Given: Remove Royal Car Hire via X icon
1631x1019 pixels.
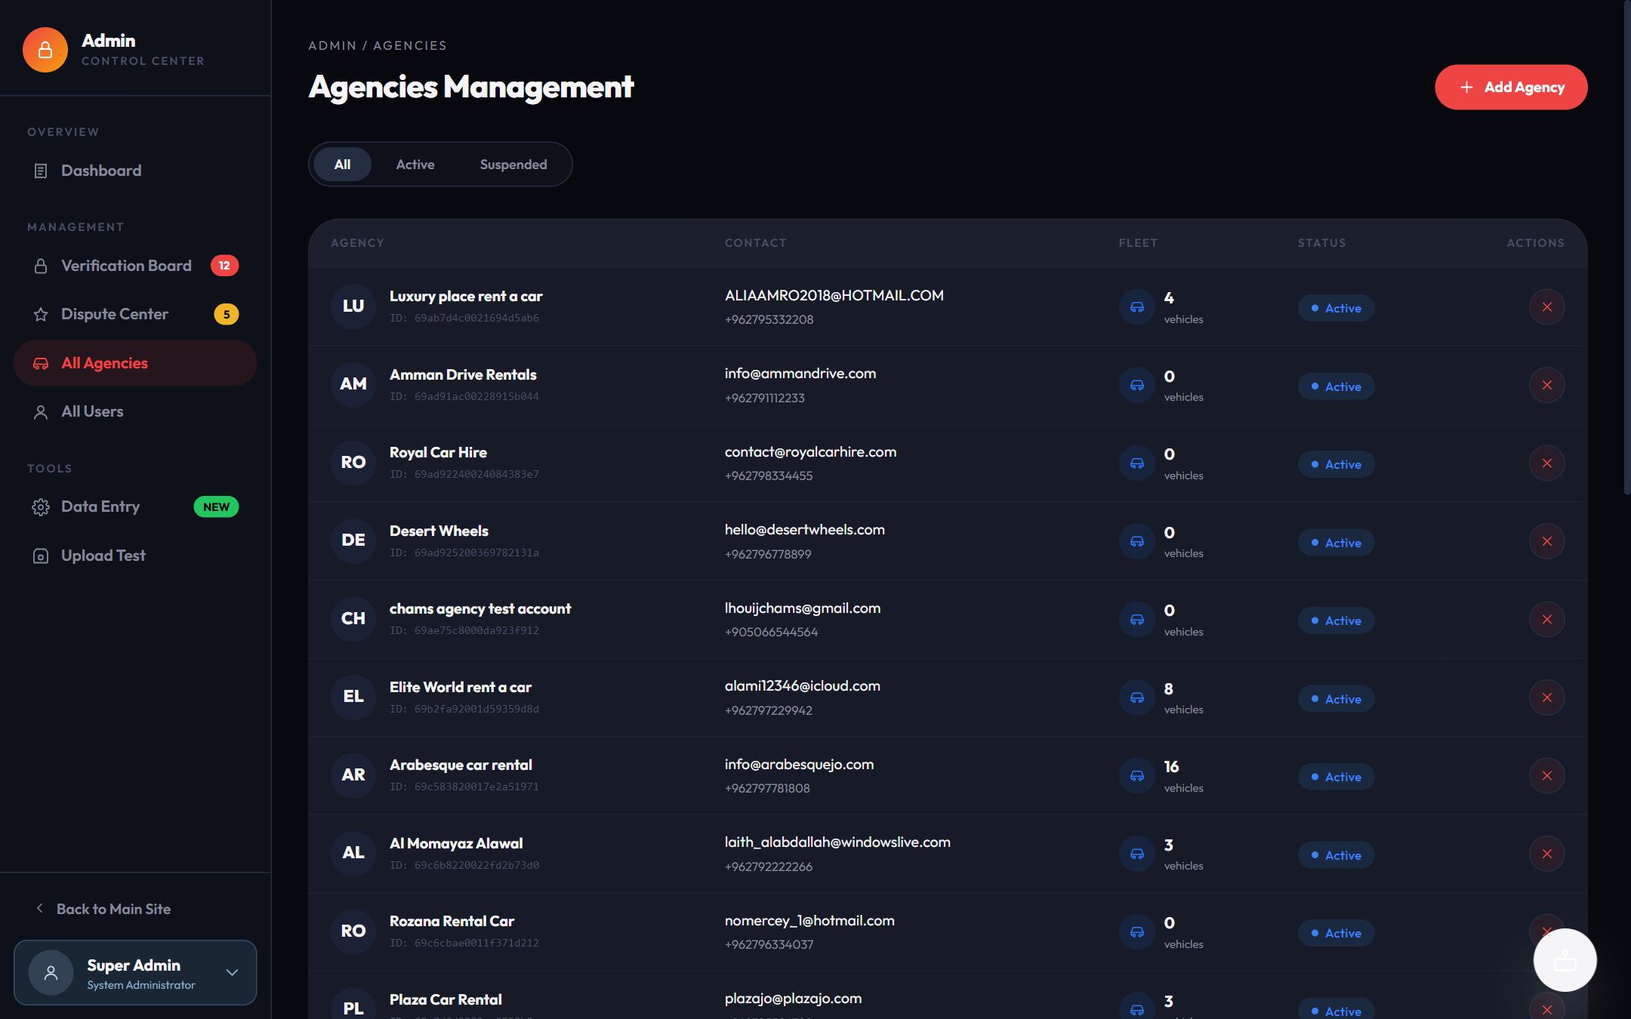Looking at the screenshot, I should pos(1546,463).
